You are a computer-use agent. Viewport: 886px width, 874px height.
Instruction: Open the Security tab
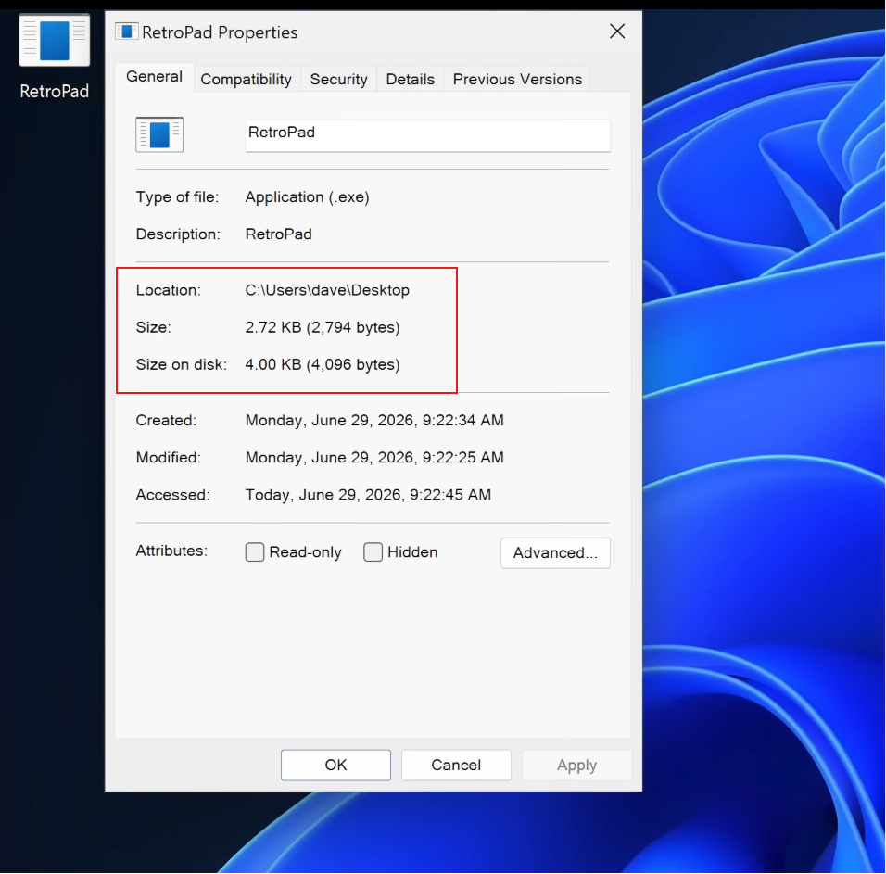(x=338, y=79)
